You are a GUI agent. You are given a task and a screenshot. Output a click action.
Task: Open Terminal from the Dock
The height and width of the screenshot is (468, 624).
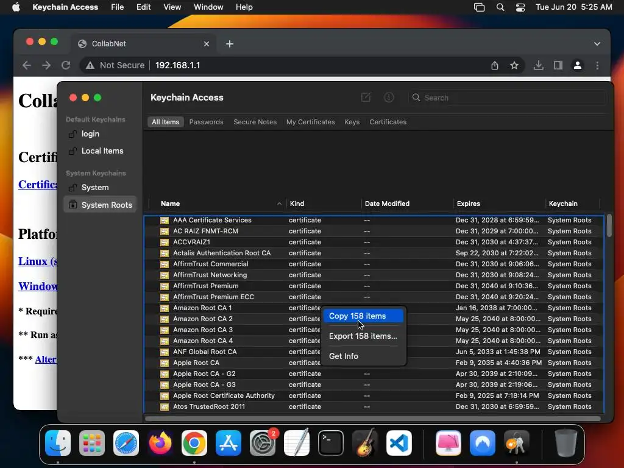331,443
